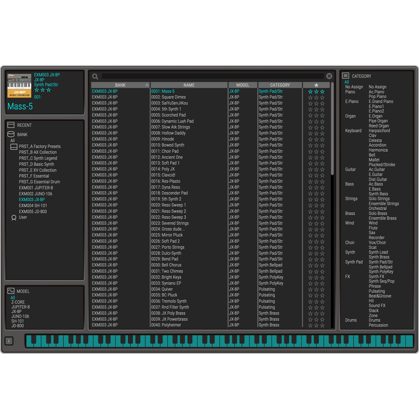The image size is (419, 419).
Task: Select preset 0012: Ancient One
Action: tap(167, 157)
